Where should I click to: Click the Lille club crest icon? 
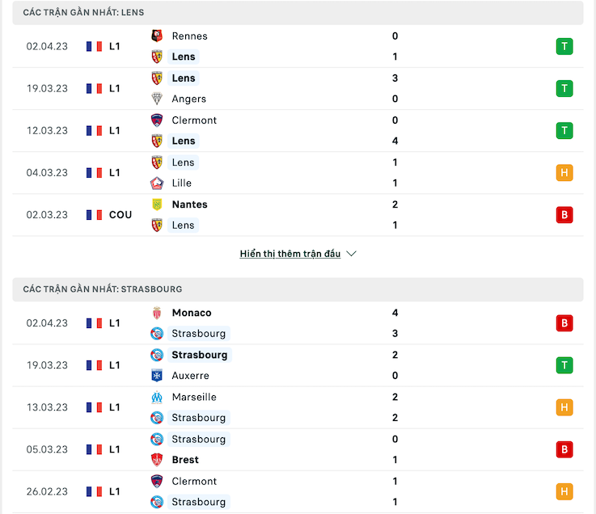click(x=157, y=183)
